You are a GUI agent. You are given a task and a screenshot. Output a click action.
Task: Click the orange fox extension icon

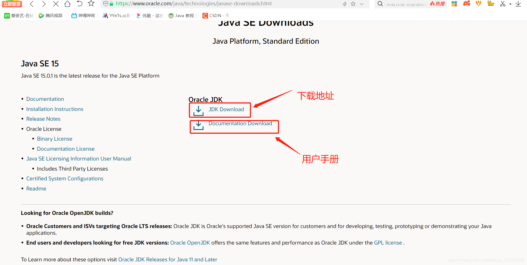click(479, 4)
